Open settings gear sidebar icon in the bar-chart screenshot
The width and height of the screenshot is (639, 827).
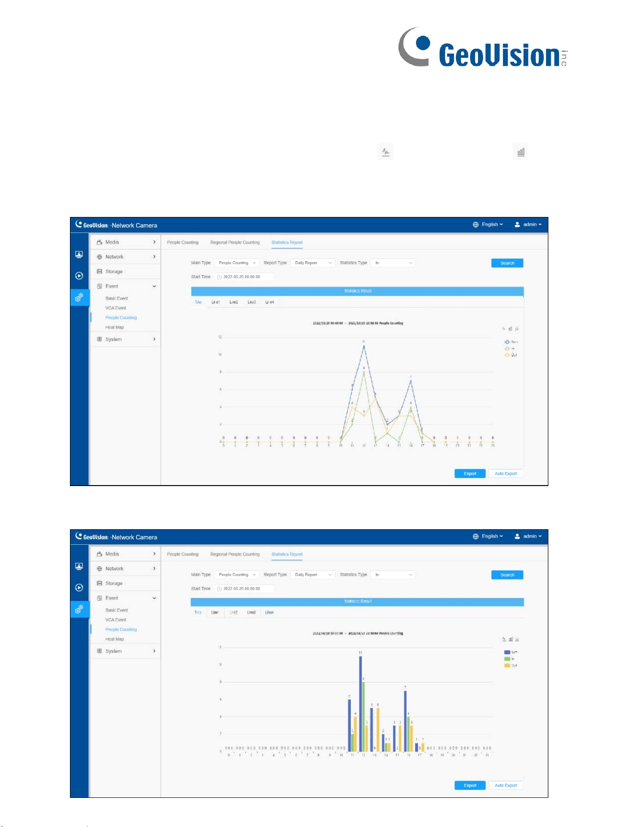point(79,609)
